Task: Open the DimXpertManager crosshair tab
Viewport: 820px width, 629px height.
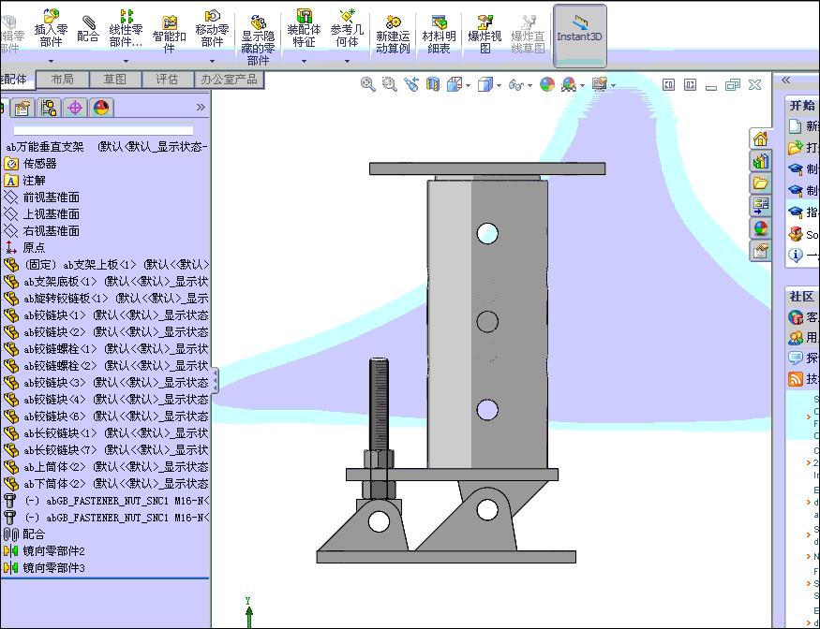Action: click(x=75, y=108)
